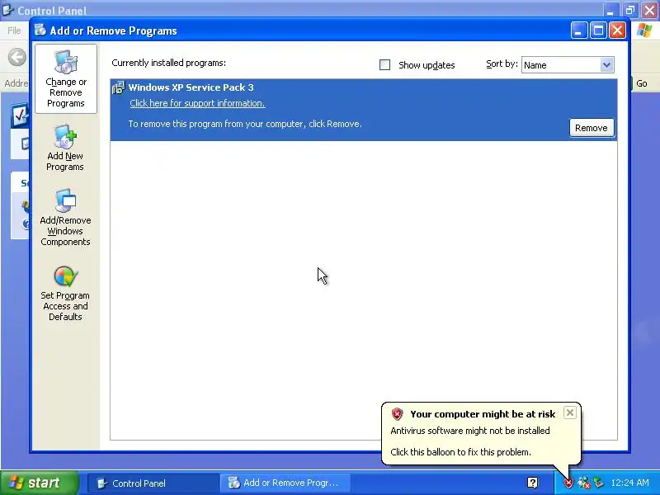
Task: Open Add New Programs in sidebar
Action: coord(65,148)
